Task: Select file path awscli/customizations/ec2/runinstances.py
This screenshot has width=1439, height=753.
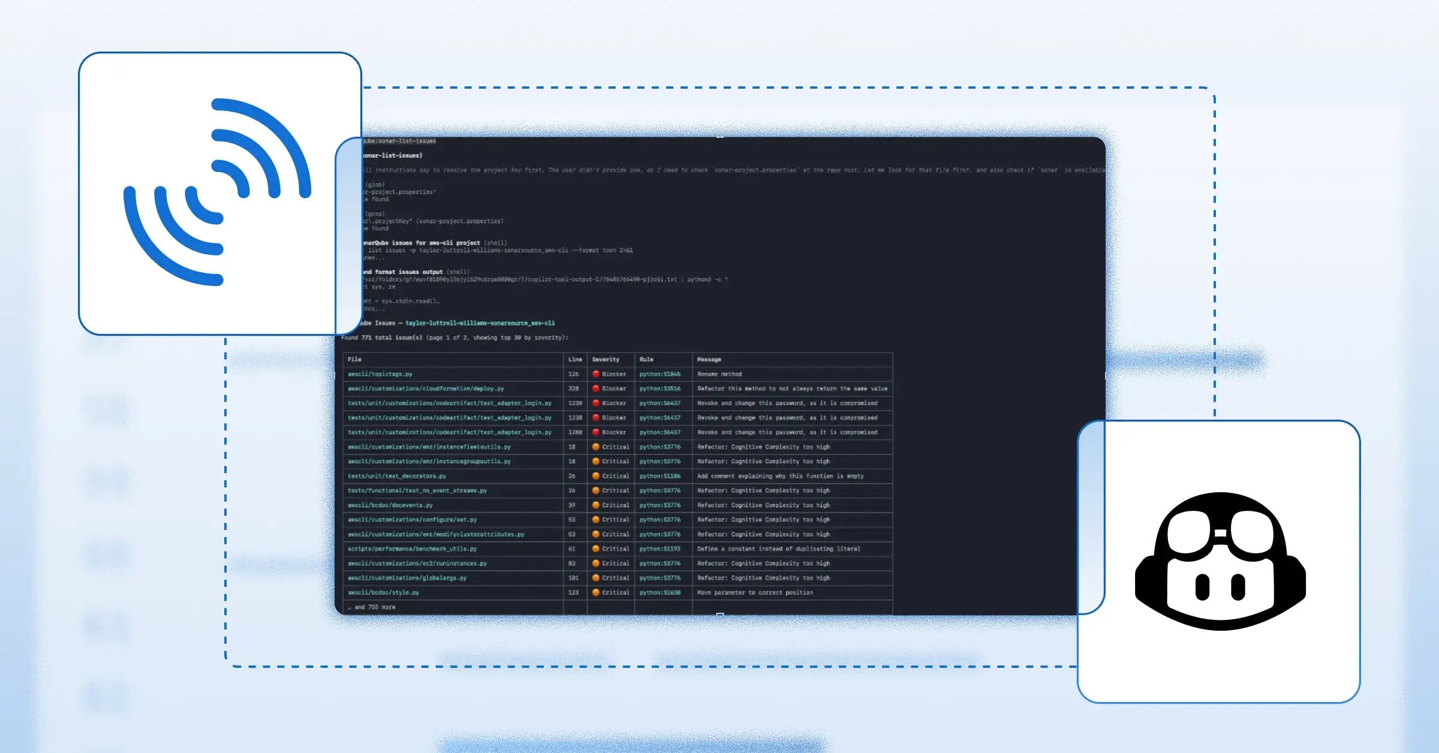Action: [x=417, y=564]
